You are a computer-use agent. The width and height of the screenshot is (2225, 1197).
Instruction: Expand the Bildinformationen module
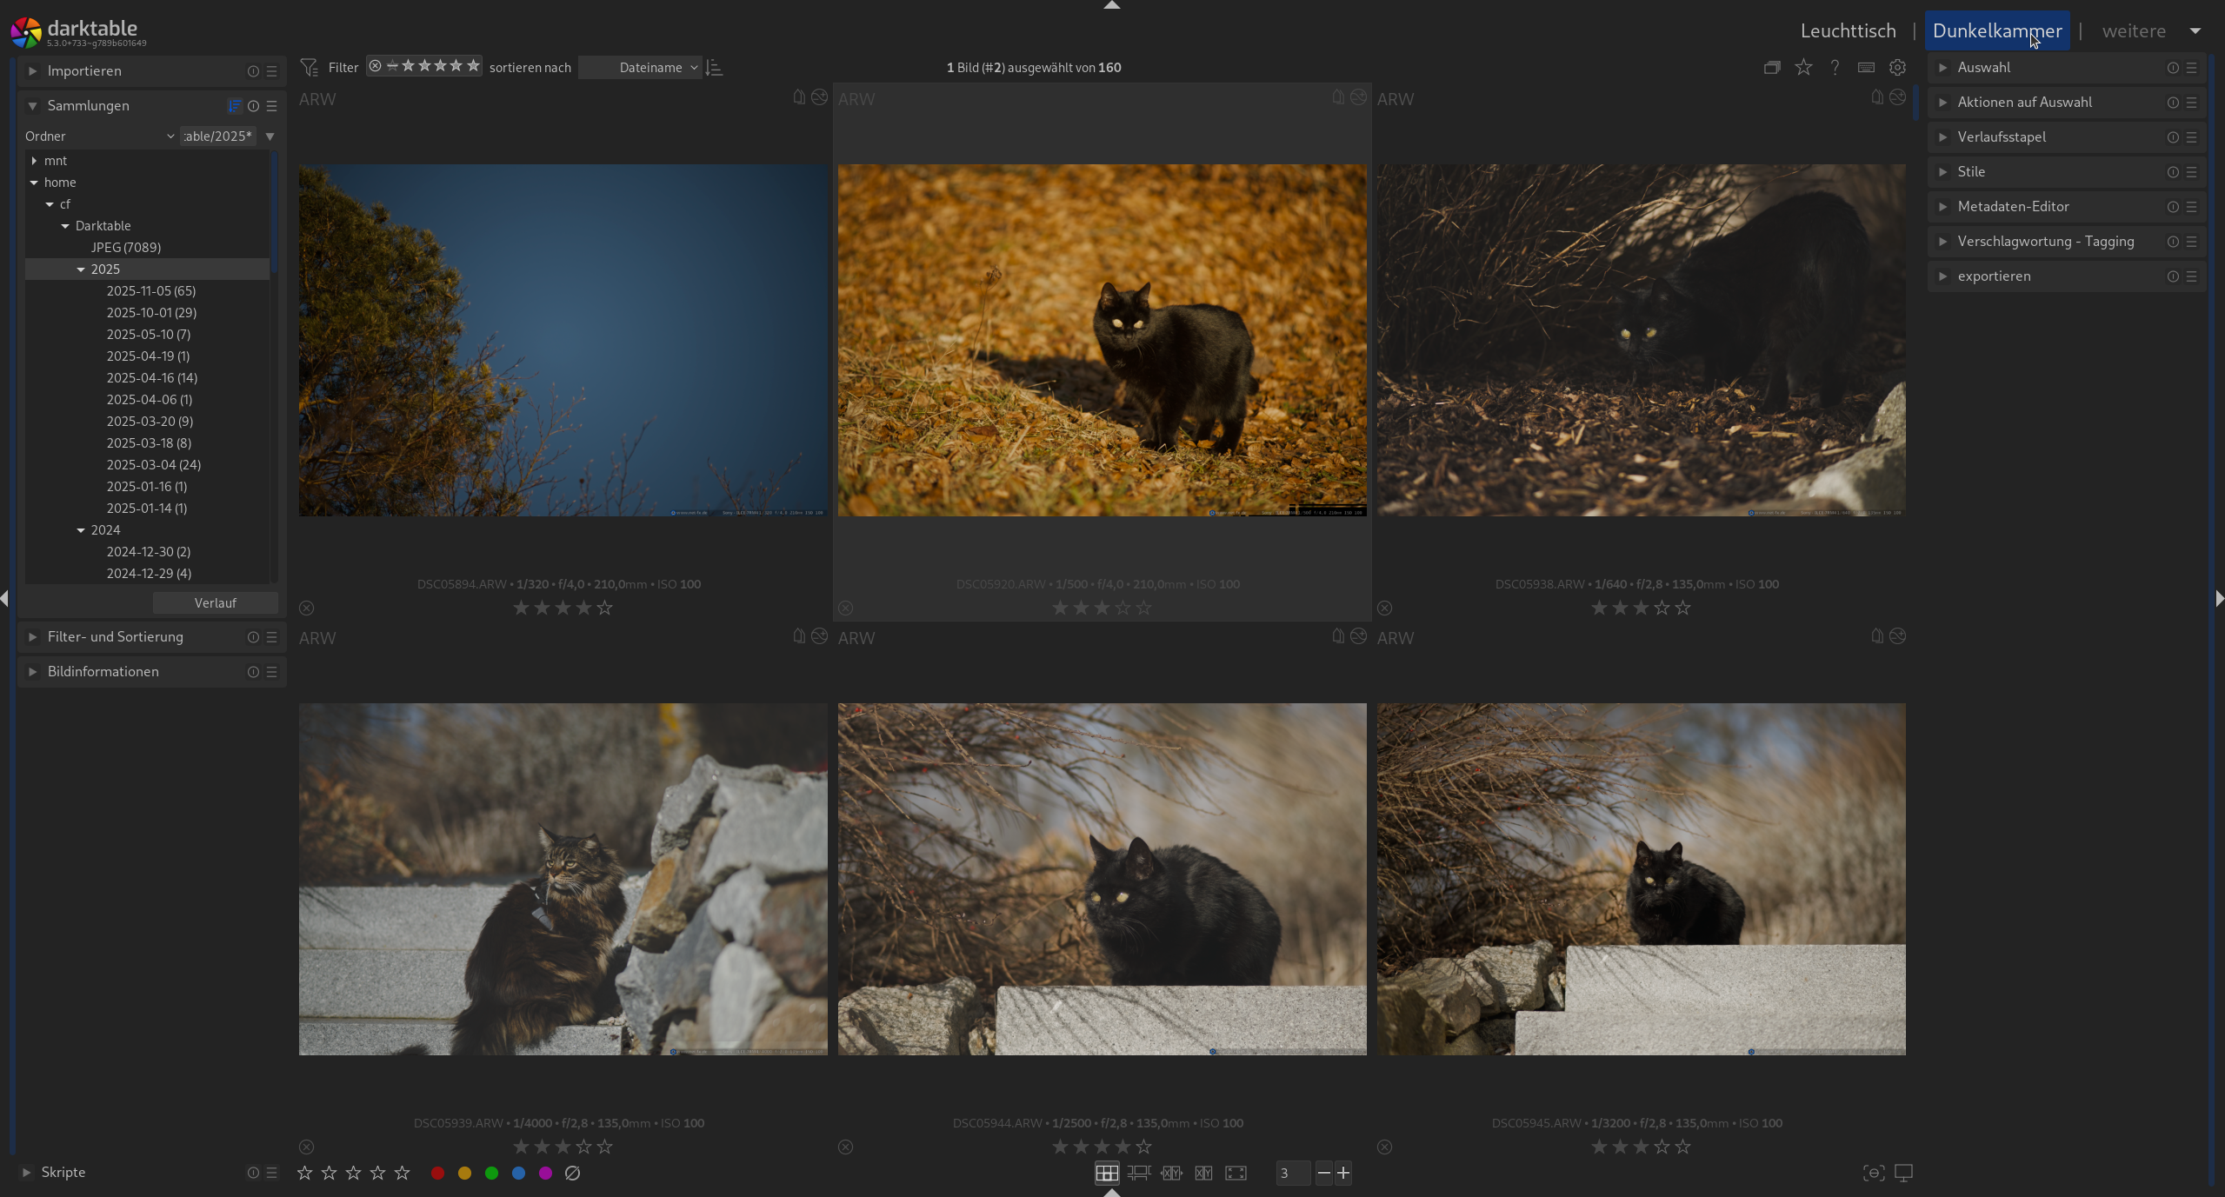click(103, 671)
